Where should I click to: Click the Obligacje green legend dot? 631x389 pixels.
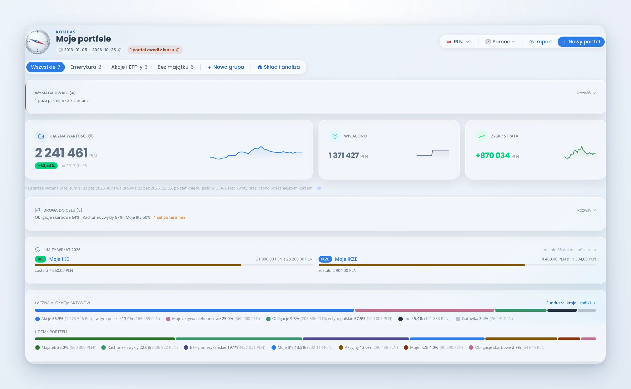point(268,319)
